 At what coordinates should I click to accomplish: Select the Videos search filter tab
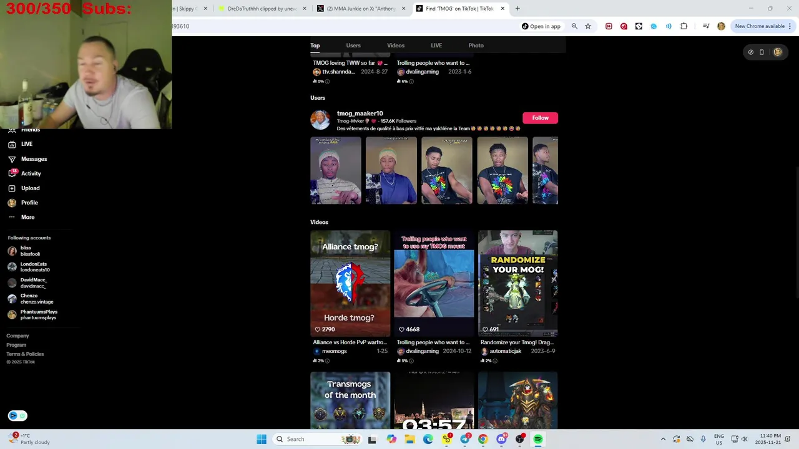[396, 46]
